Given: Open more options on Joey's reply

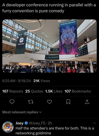Looking at the screenshot, I should 94,123.
